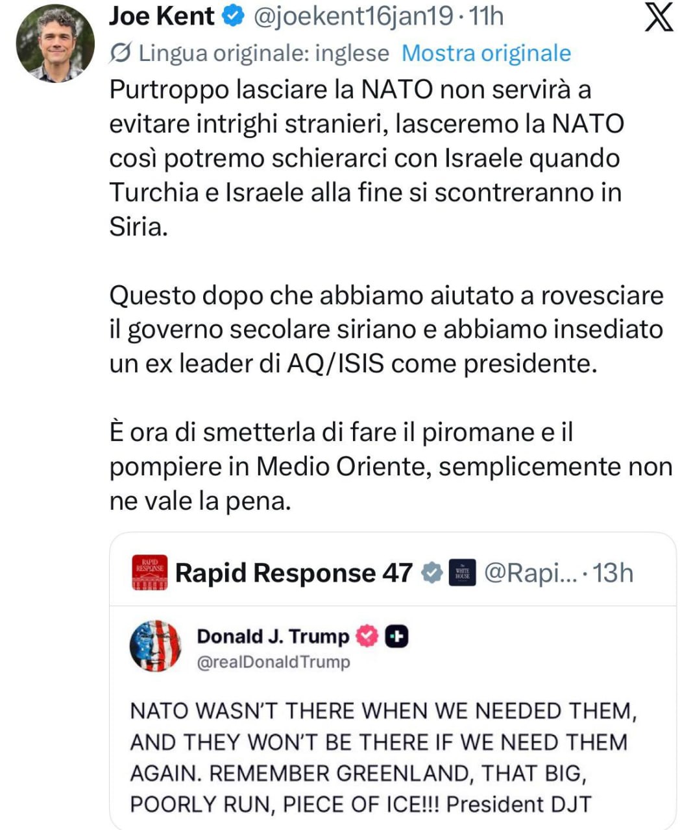Click the black plus badge beside Trump
Viewport: 693px width, 830px height.
(396, 636)
